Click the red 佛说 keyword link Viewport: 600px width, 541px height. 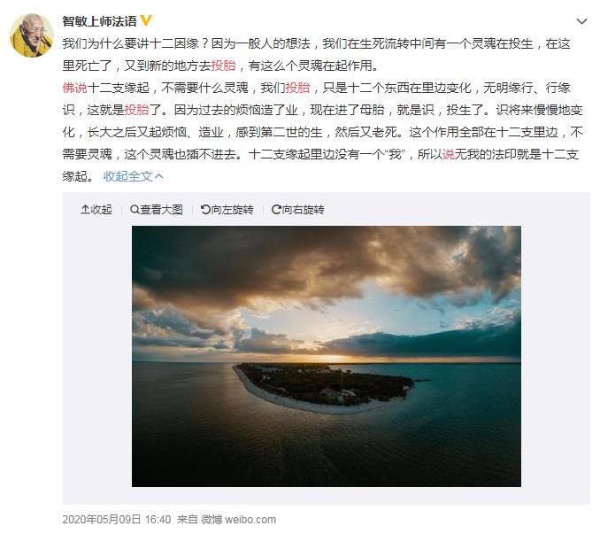pyautogui.click(x=75, y=88)
